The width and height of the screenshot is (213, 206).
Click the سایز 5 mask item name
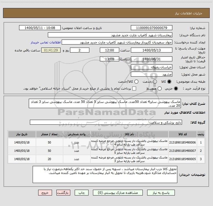129,151
